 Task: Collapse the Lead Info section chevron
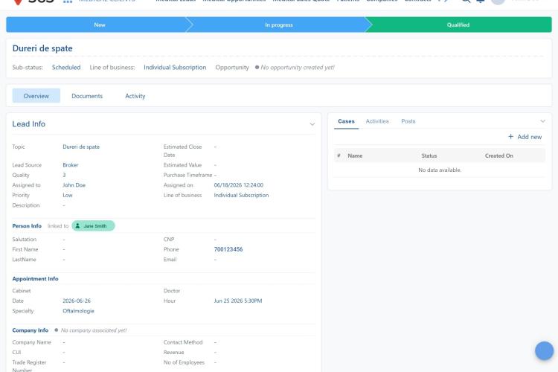coord(312,124)
